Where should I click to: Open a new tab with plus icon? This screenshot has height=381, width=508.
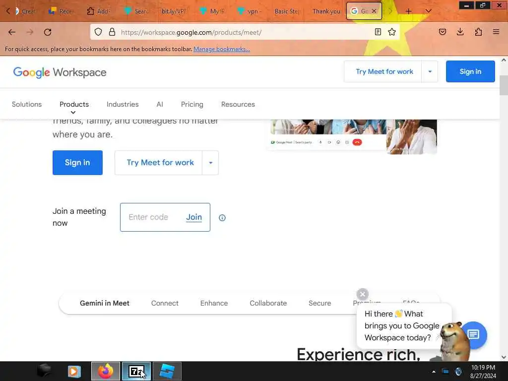(409, 11)
